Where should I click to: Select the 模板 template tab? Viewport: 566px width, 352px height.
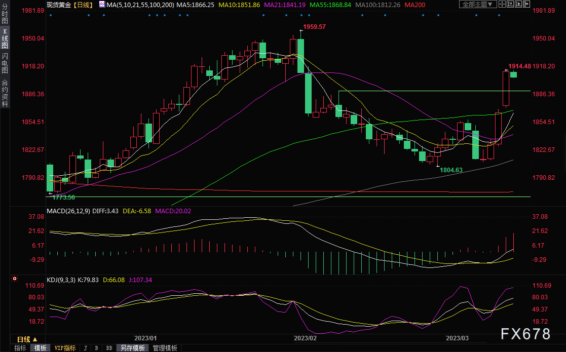click(41, 348)
